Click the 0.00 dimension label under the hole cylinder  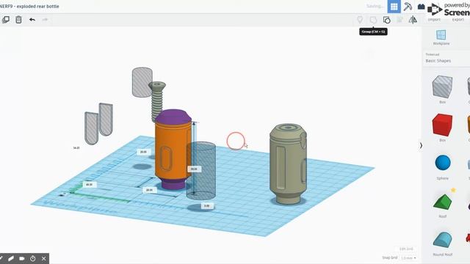(x=207, y=206)
